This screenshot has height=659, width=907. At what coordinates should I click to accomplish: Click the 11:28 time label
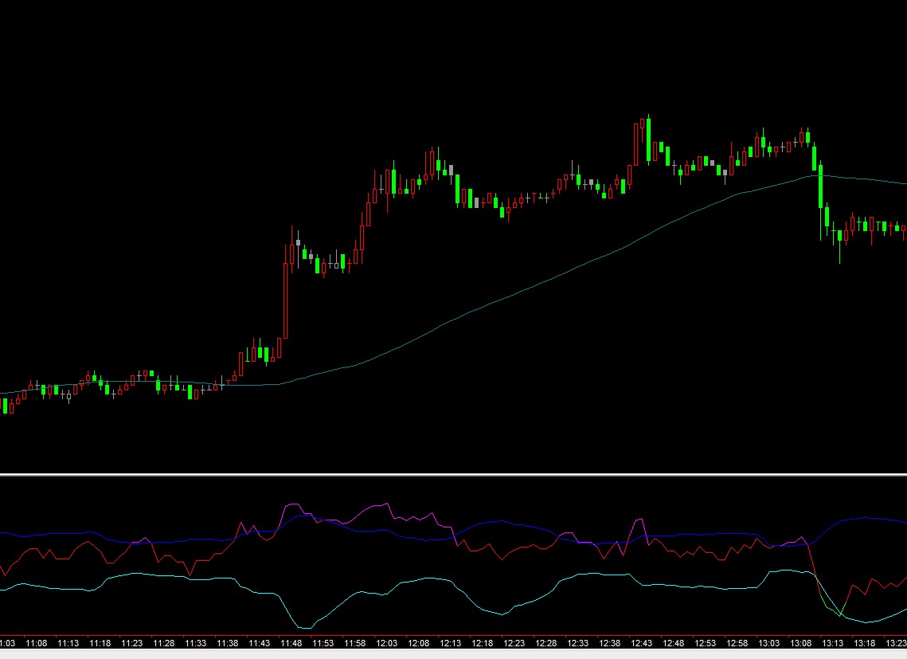(x=164, y=643)
